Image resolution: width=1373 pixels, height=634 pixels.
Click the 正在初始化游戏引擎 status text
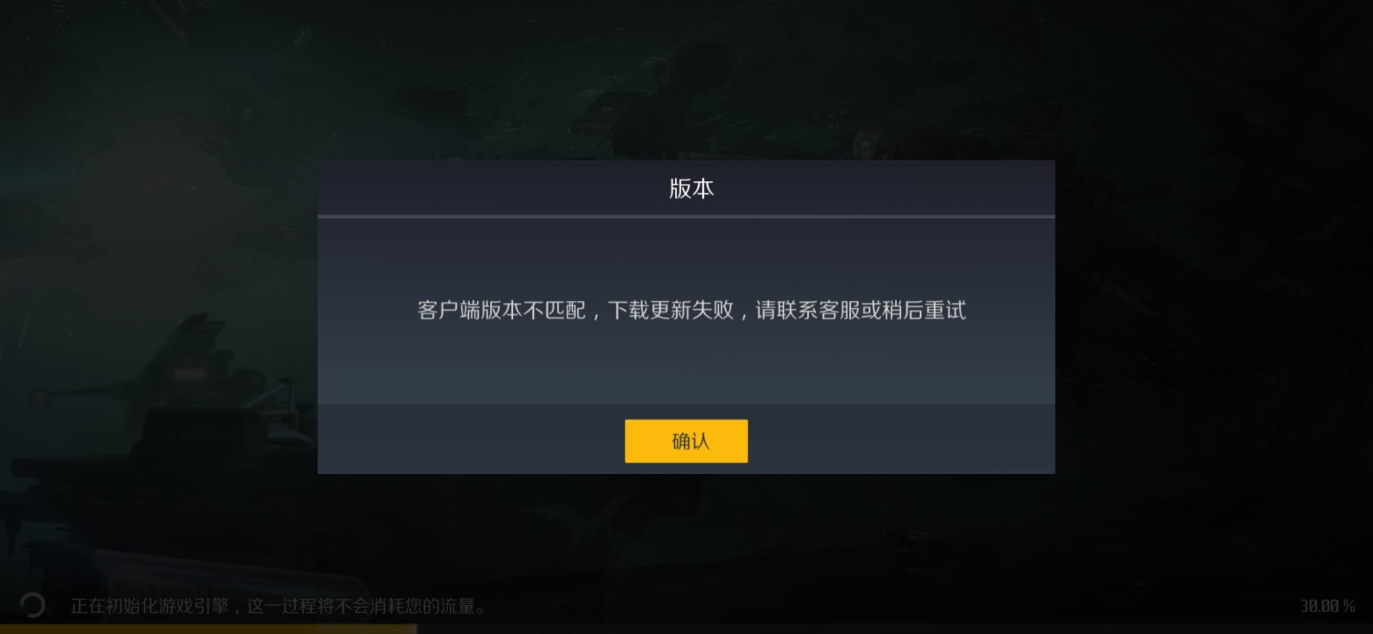pos(150,606)
